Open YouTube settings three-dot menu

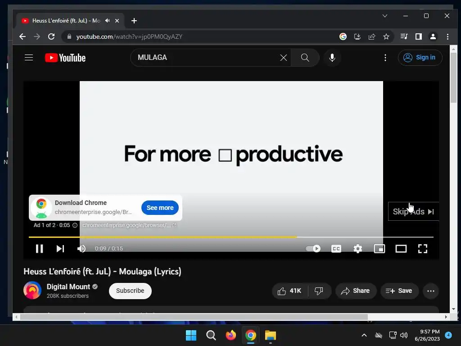[x=385, y=58]
